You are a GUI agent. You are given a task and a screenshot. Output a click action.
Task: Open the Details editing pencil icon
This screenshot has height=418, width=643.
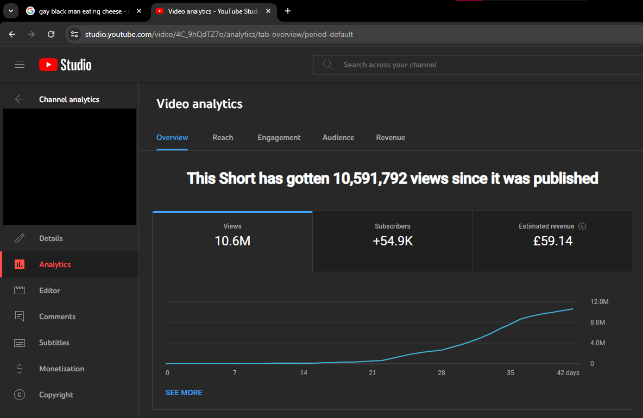coord(20,238)
